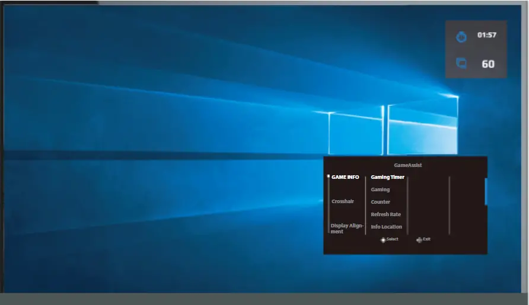This screenshot has width=529, height=305.
Task: Select the Gaming Timer option
Action: pyautogui.click(x=387, y=177)
